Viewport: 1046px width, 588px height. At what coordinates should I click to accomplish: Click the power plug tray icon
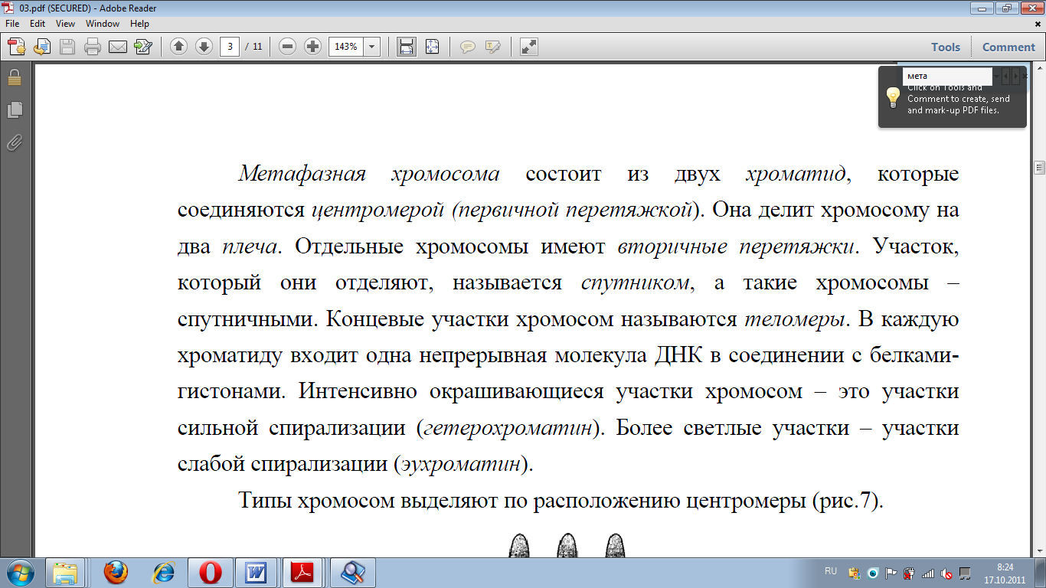tap(909, 573)
